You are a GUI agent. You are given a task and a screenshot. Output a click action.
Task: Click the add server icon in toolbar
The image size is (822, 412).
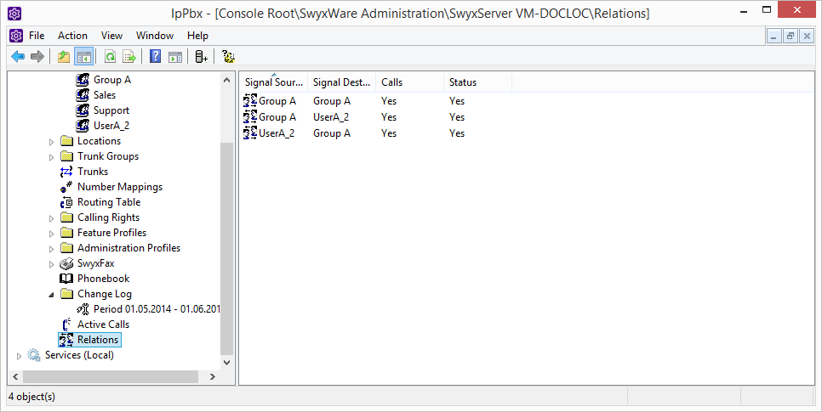pyautogui.click(x=201, y=57)
